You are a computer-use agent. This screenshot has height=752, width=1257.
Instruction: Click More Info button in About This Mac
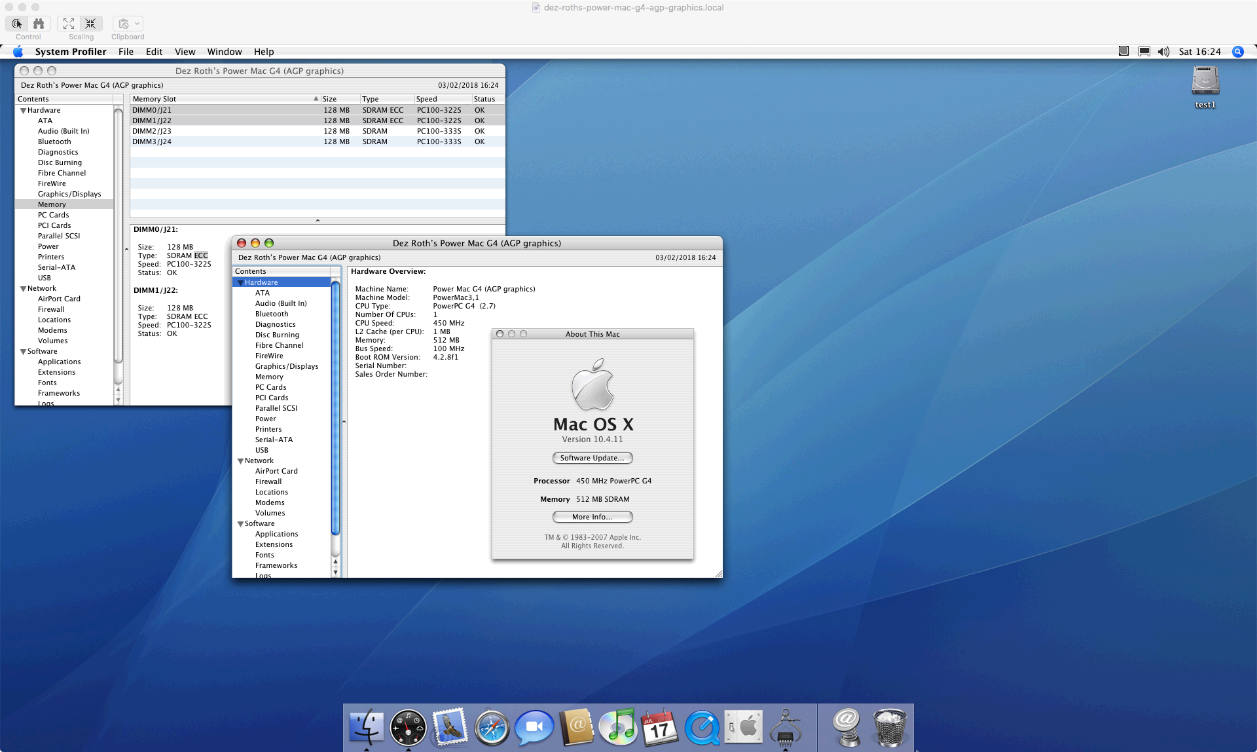pos(592,517)
